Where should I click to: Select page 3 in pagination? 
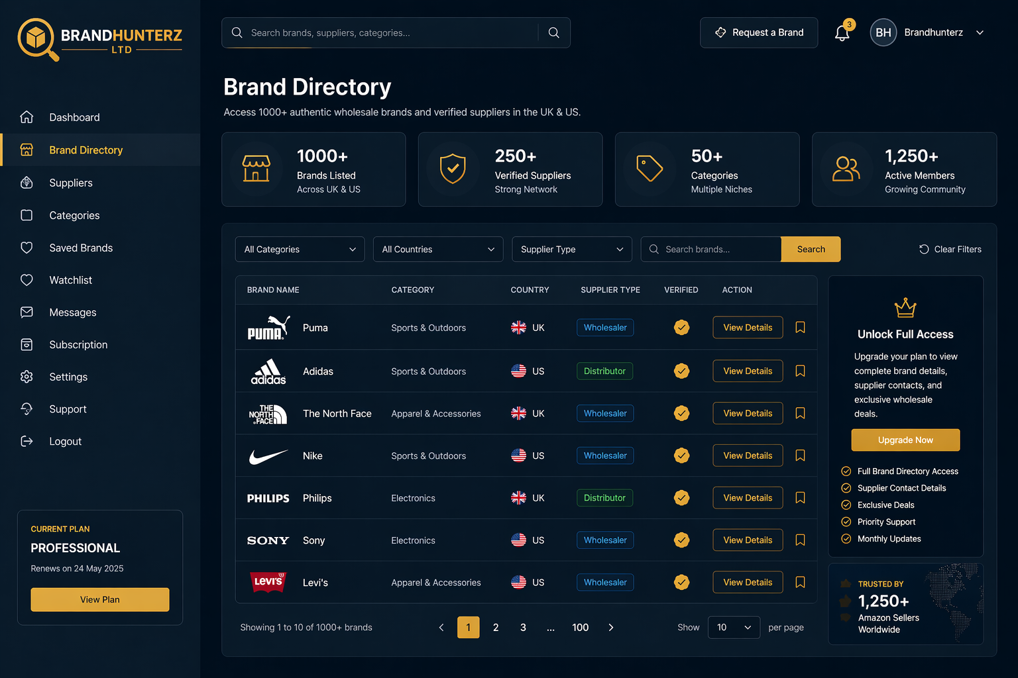pyautogui.click(x=523, y=627)
